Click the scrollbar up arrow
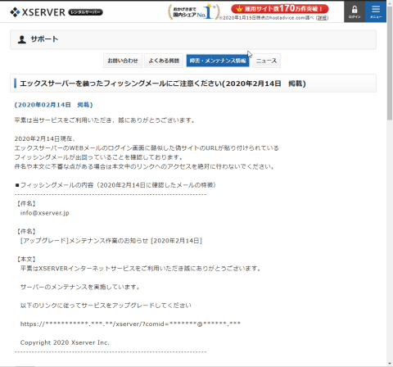393x367 pixels. (390, 4)
